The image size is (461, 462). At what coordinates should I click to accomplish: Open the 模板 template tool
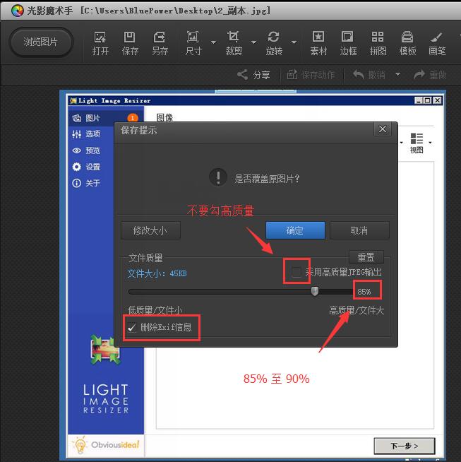(x=407, y=44)
